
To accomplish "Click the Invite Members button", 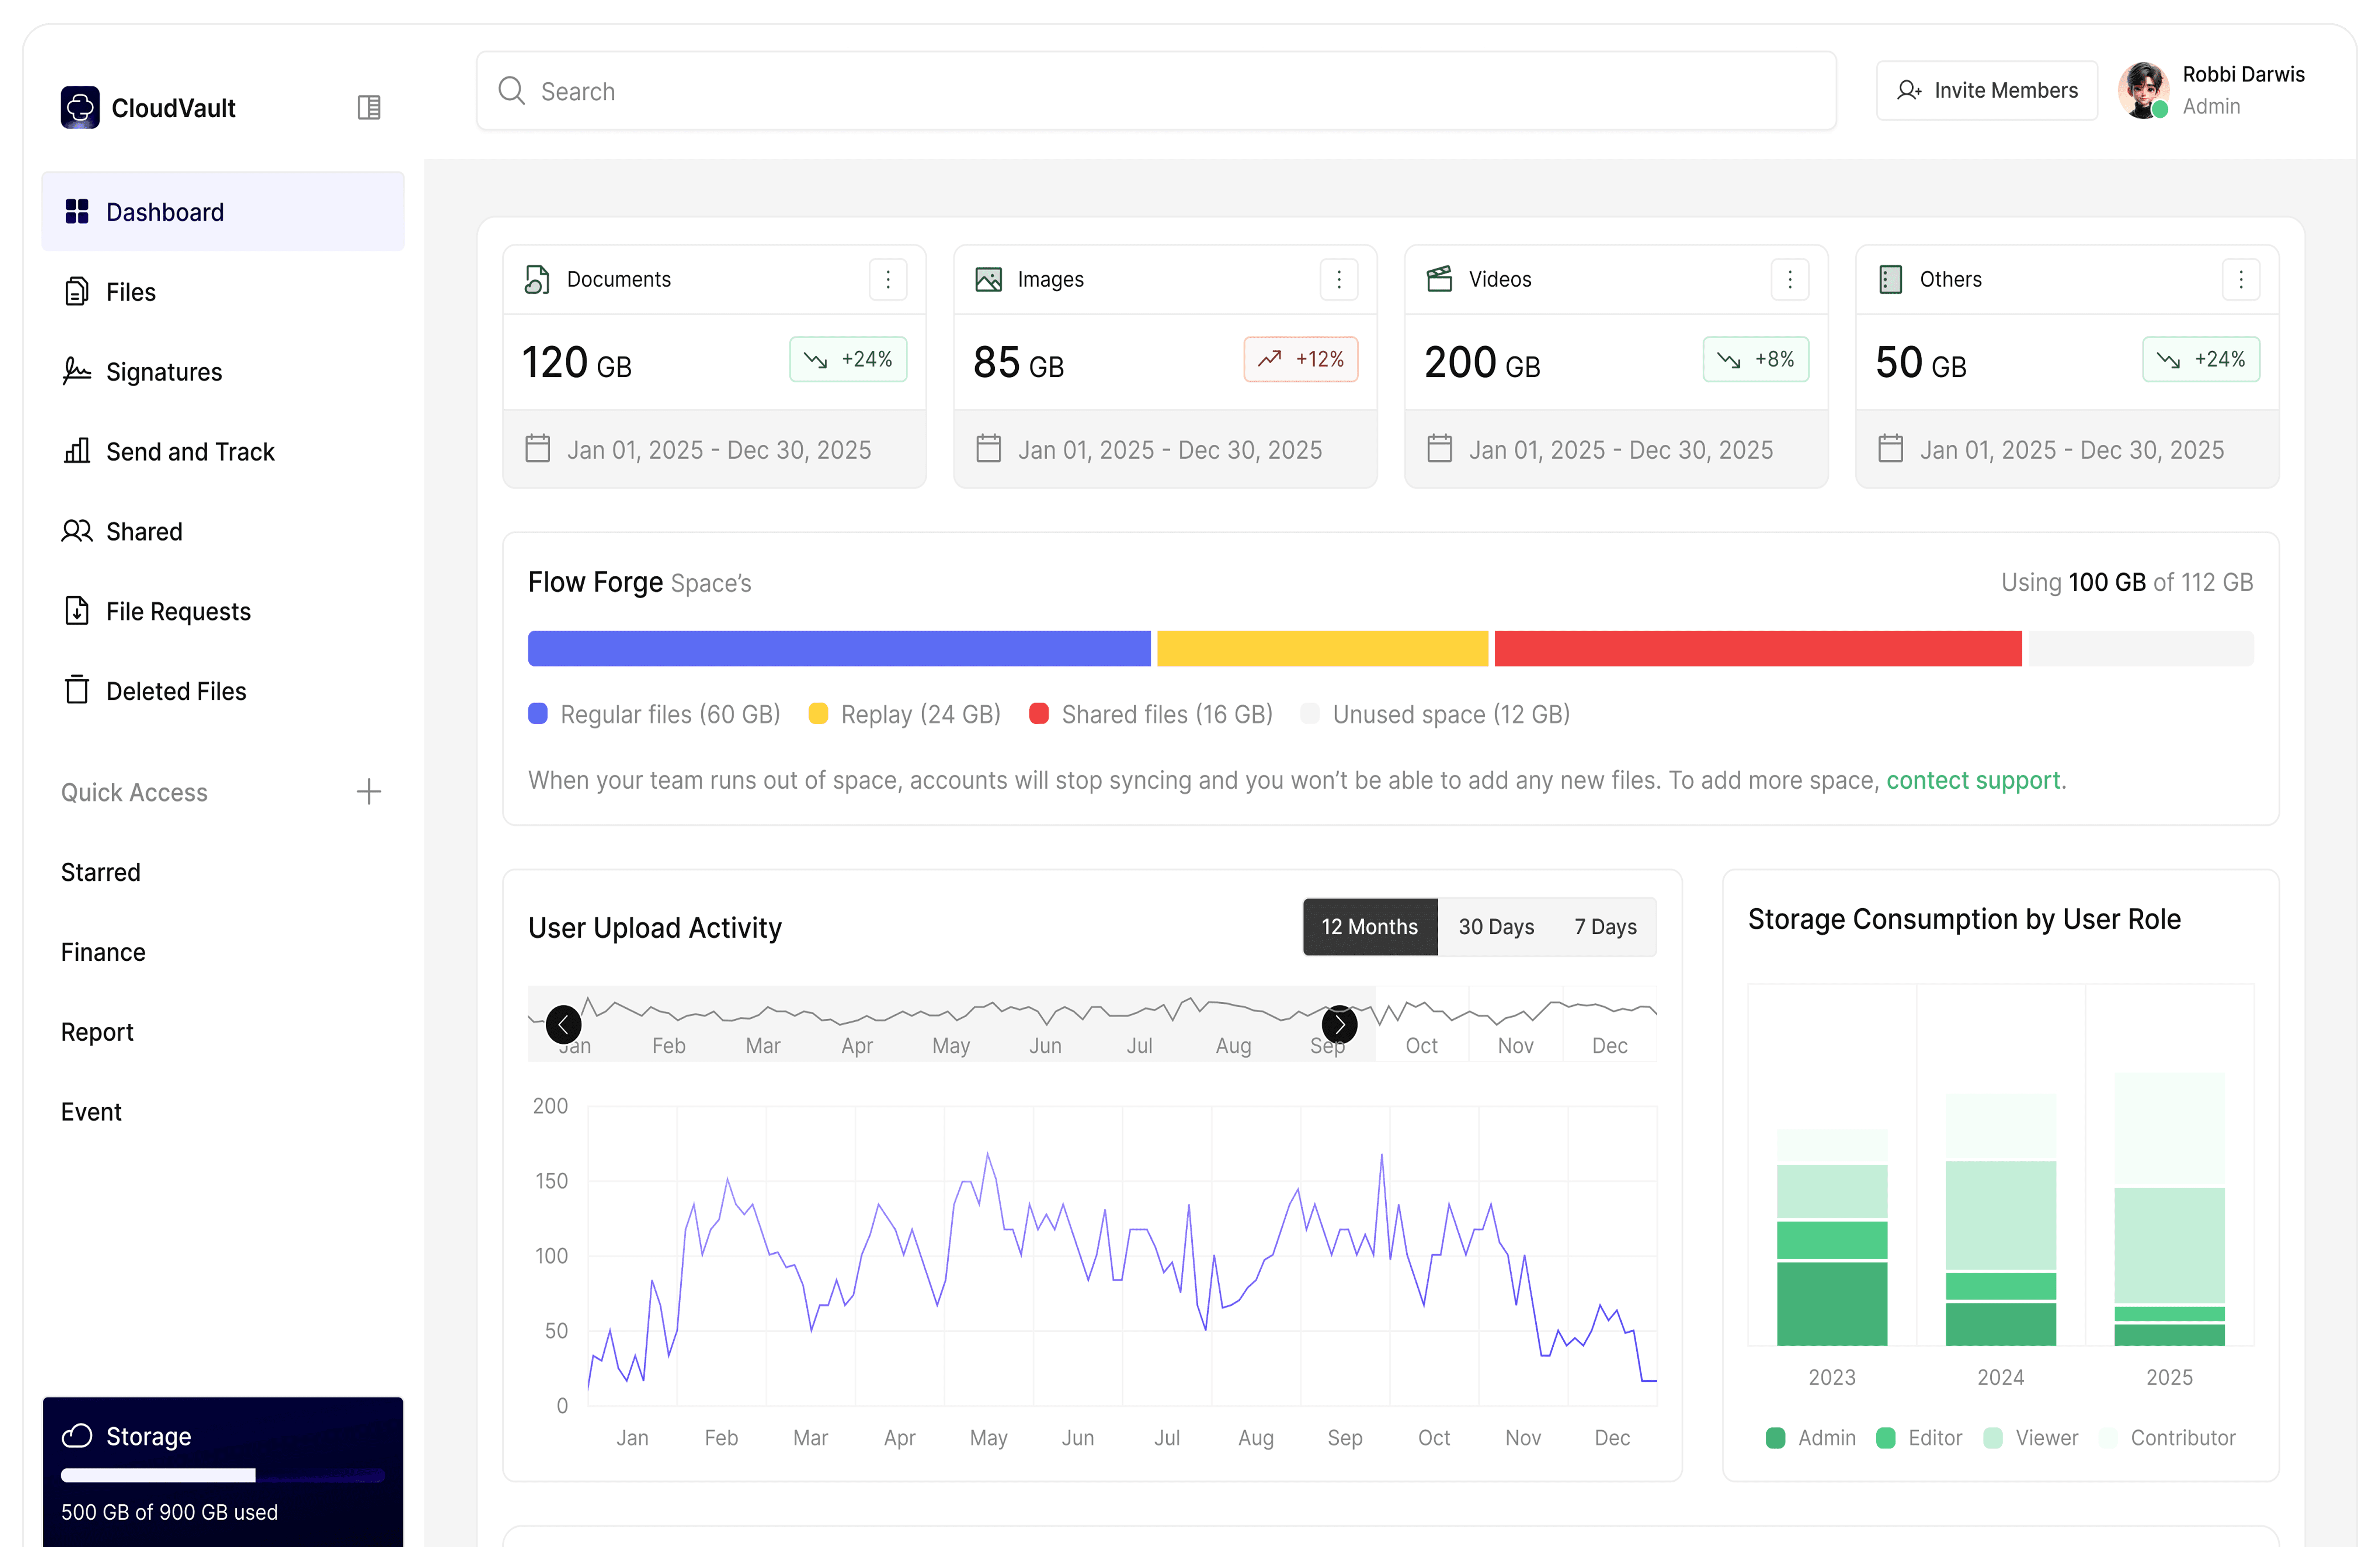I will [1987, 90].
